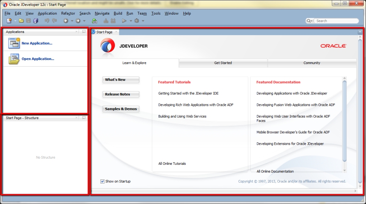Image resolution: width=366 pixels, height=204 pixels.
Task: Click the New Application icon
Action: (14, 43)
